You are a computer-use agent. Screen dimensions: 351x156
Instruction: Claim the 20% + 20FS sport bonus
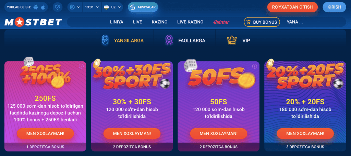(305, 134)
